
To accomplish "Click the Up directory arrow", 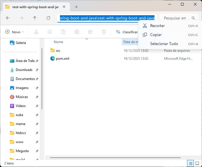I will tap(35, 18).
